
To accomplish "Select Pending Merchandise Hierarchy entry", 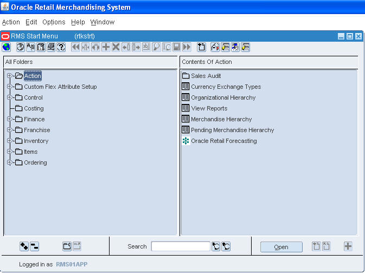I will coord(232,130).
